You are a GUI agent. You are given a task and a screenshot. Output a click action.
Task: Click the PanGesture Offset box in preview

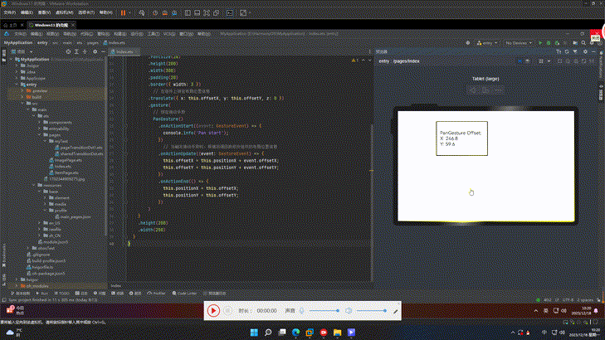coord(462,138)
